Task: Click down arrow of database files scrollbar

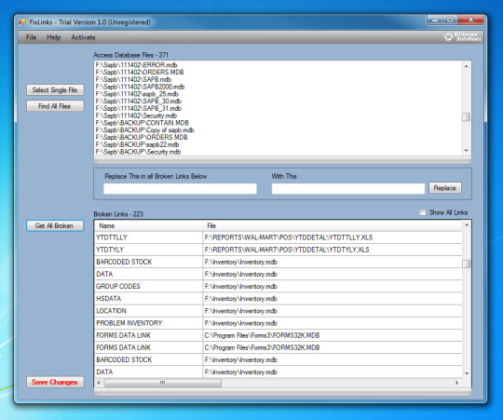Action: pyautogui.click(x=466, y=150)
